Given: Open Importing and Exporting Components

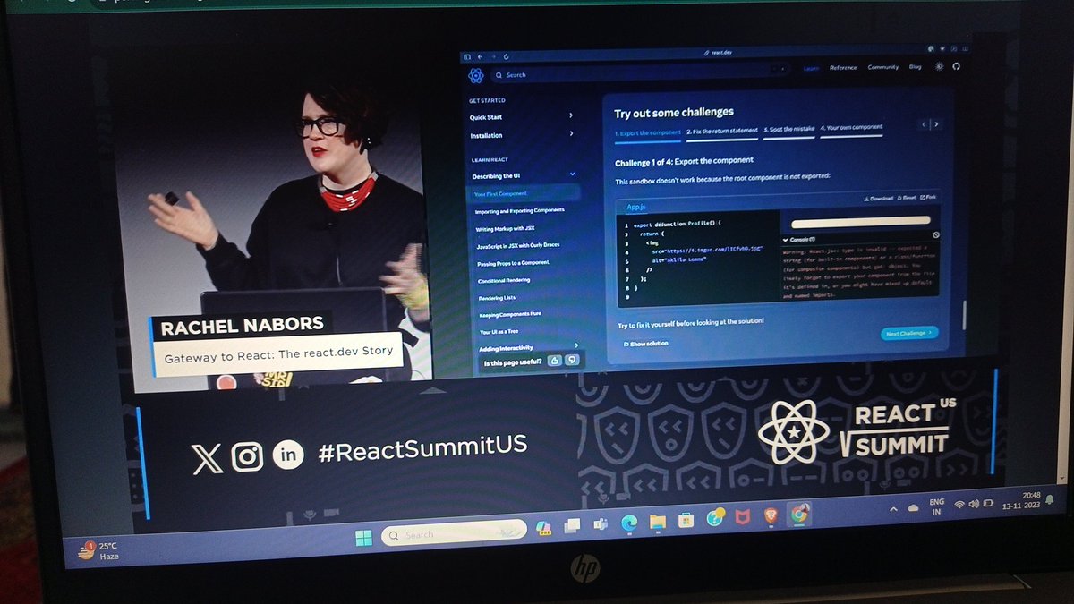Looking at the screenshot, I should pos(520,211).
